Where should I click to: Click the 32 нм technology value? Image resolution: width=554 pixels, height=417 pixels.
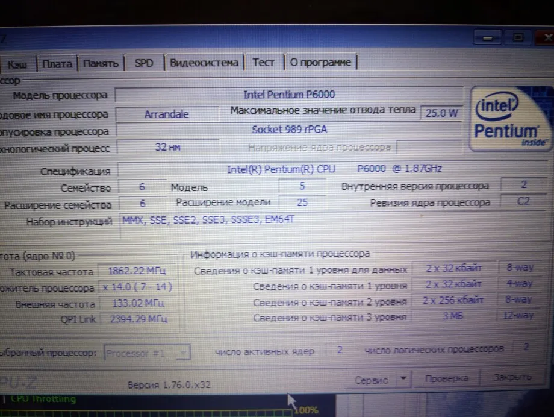coord(167,147)
